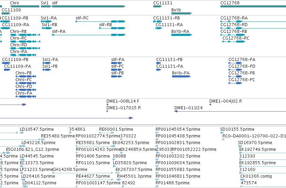The width and height of the screenshot is (286, 188).
Task: Open the Ssl1-PB protein label
Action: click(x=50, y=66)
